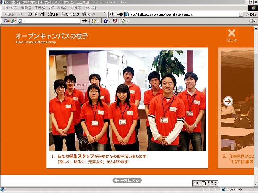Click the Stop loading icon

coord(29,14)
